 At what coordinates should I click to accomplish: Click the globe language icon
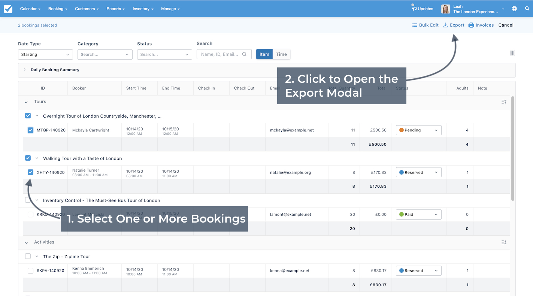(514, 9)
